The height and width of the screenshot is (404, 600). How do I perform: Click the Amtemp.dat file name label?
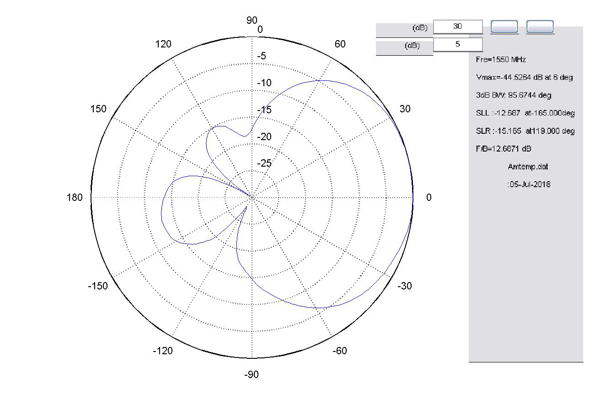(x=528, y=167)
